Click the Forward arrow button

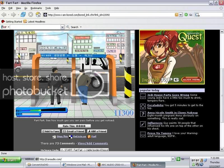pos(13,15)
